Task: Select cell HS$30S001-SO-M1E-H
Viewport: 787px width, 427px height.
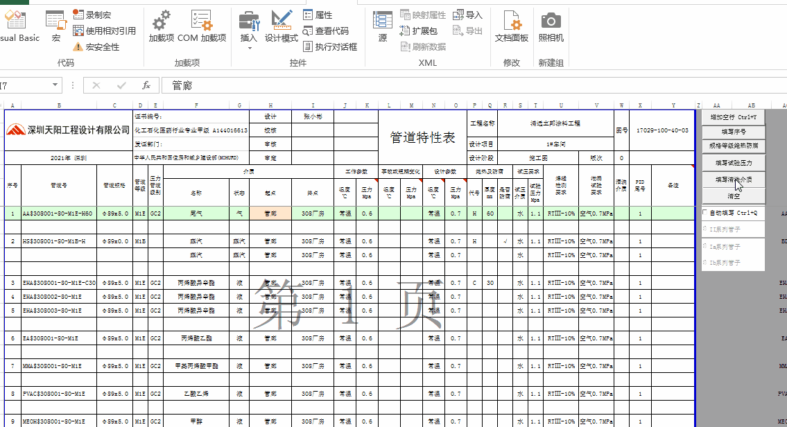Action: 59,241
